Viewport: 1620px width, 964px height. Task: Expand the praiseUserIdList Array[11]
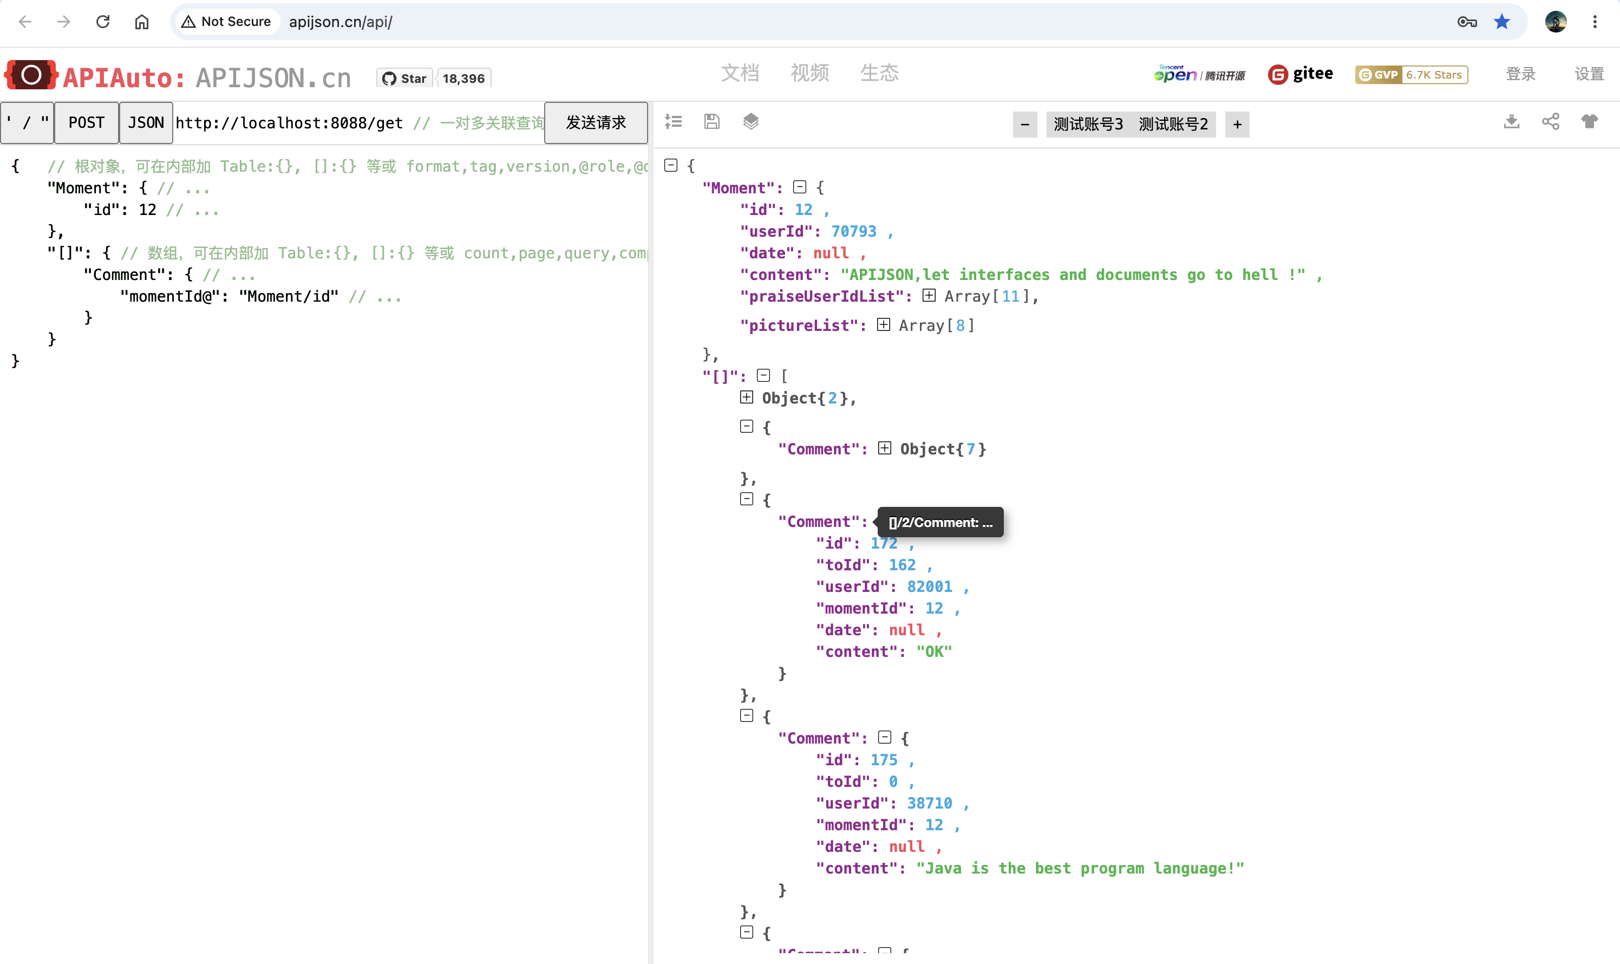coord(929,296)
